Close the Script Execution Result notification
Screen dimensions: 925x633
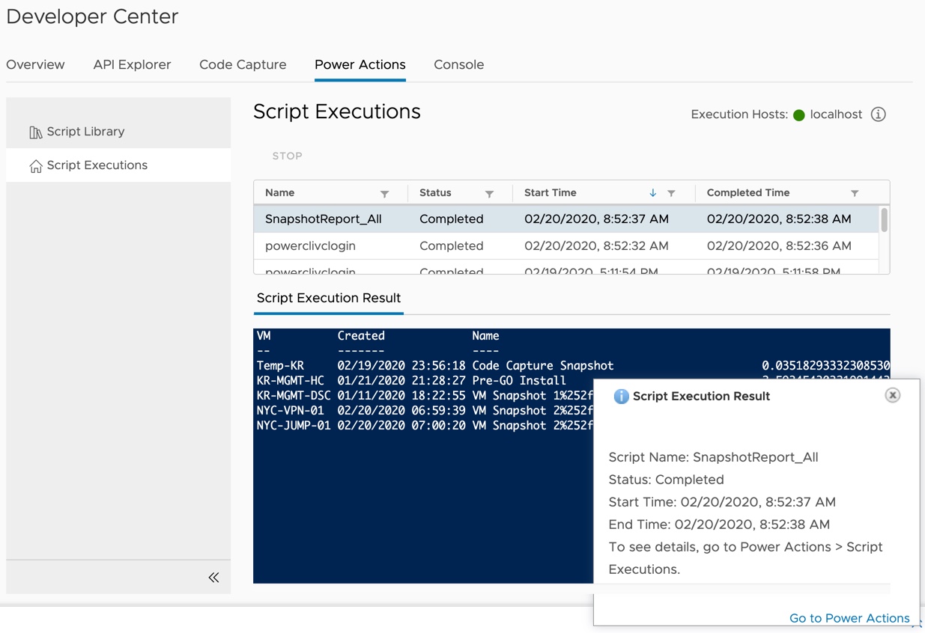click(x=892, y=395)
